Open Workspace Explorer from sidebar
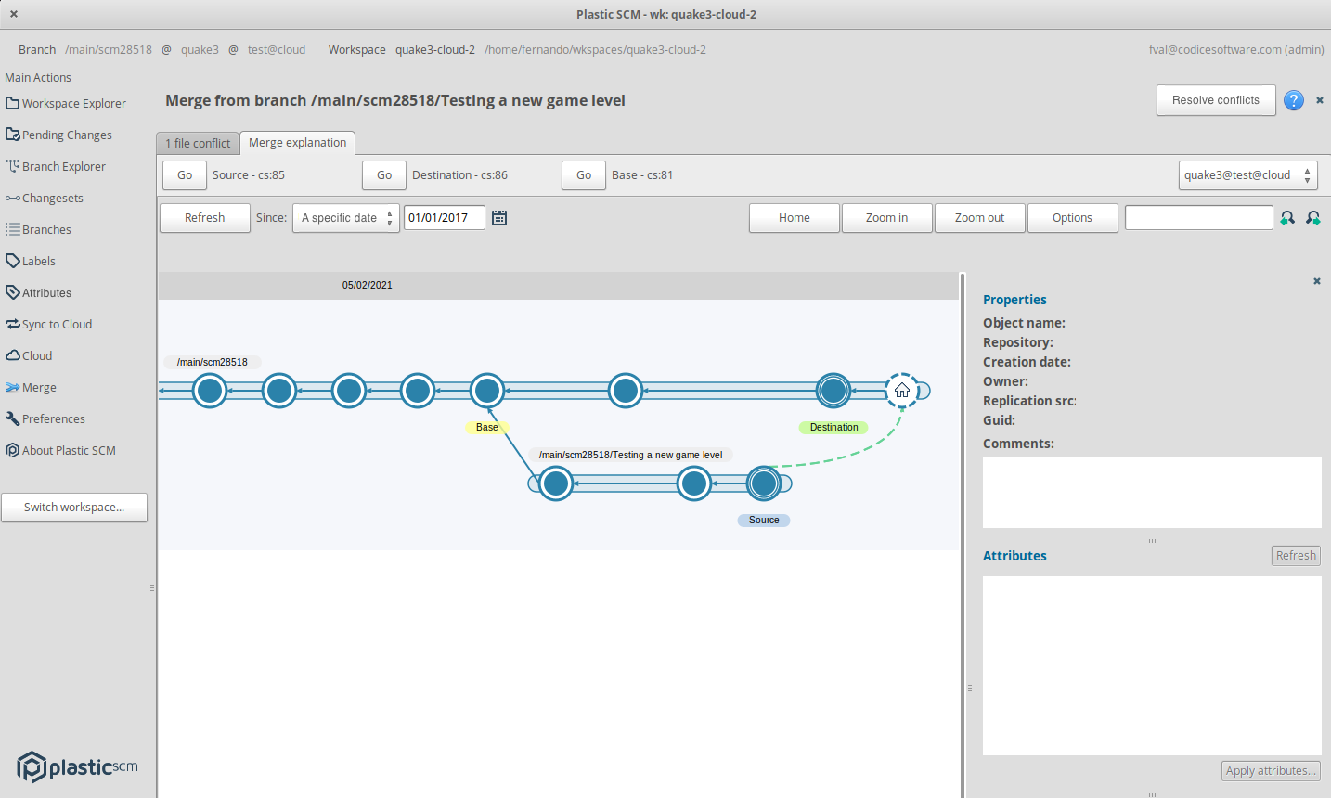 coord(66,103)
